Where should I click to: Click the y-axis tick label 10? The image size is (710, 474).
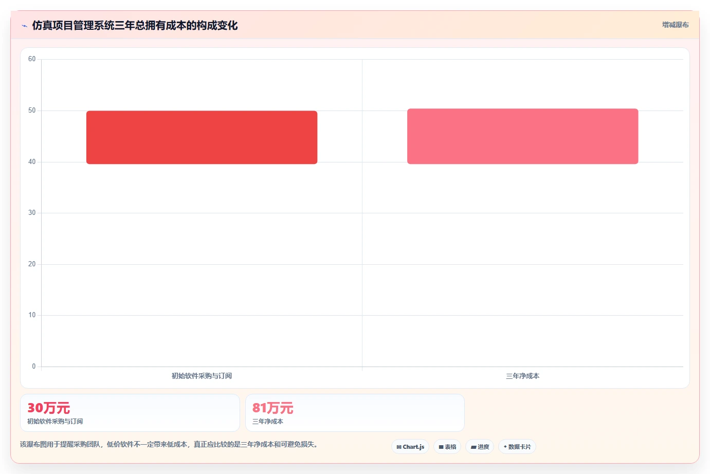pyautogui.click(x=32, y=315)
